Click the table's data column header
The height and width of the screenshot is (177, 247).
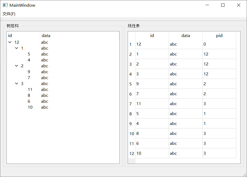pos(186,35)
